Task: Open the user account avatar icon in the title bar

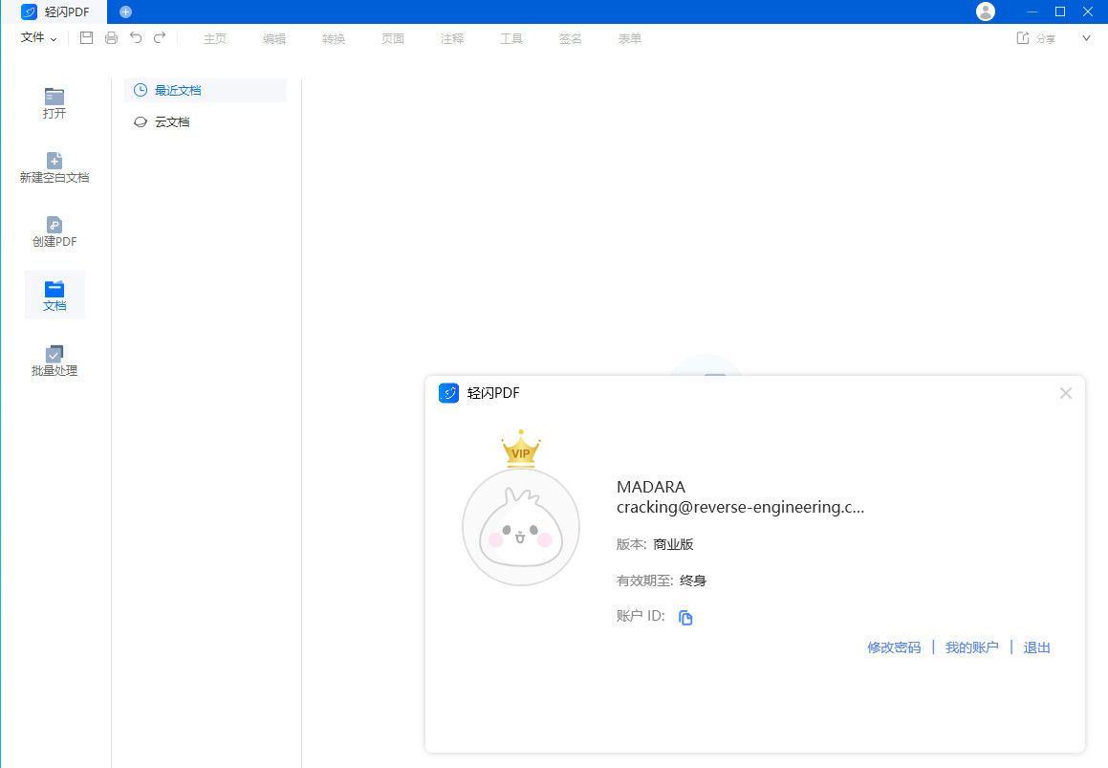Action: (986, 11)
